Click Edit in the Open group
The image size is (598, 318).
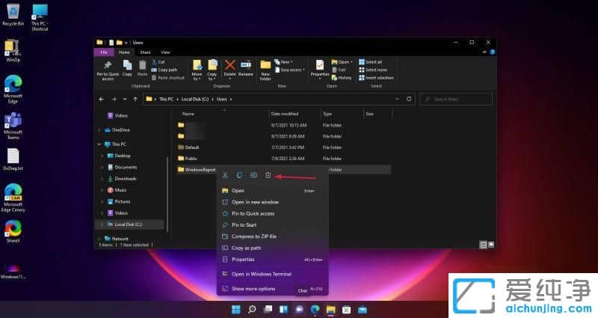click(x=339, y=70)
